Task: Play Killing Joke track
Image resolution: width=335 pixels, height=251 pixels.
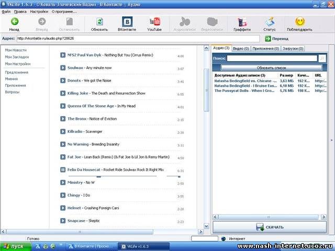Action: (x=63, y=93)
